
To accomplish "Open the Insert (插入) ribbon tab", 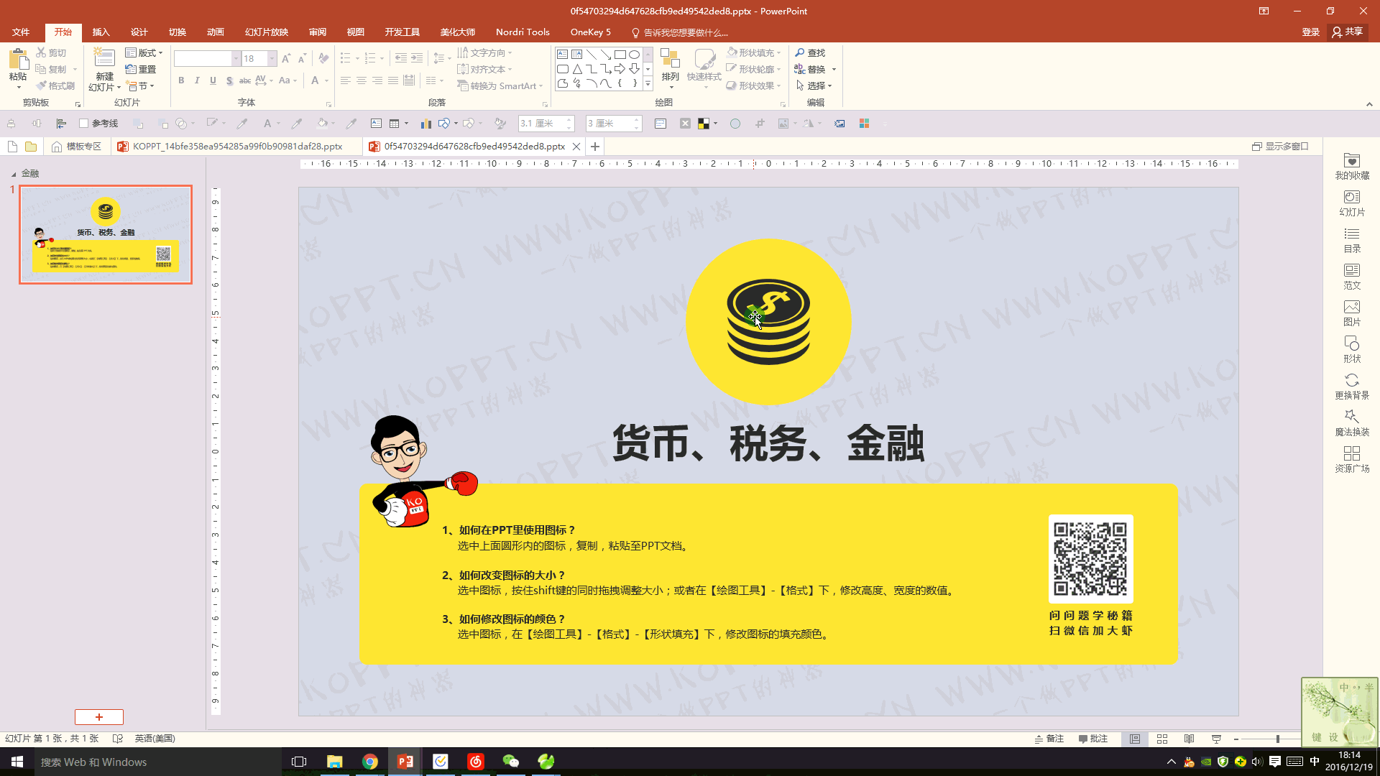I will point(101,32).
